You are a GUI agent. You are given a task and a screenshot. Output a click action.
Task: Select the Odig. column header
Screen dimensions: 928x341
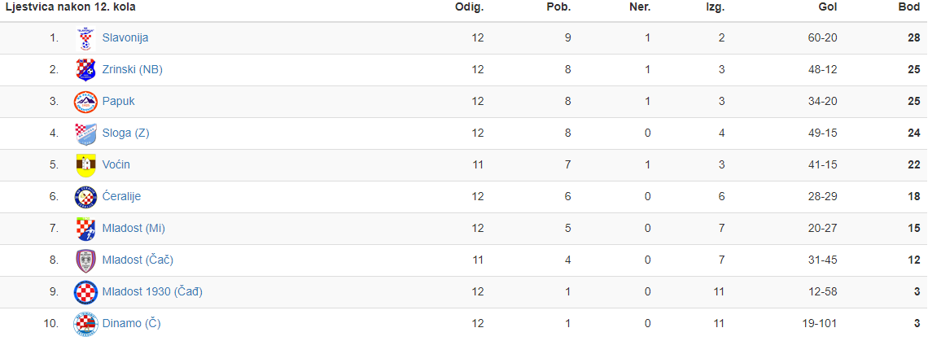(x=470, y=7)
